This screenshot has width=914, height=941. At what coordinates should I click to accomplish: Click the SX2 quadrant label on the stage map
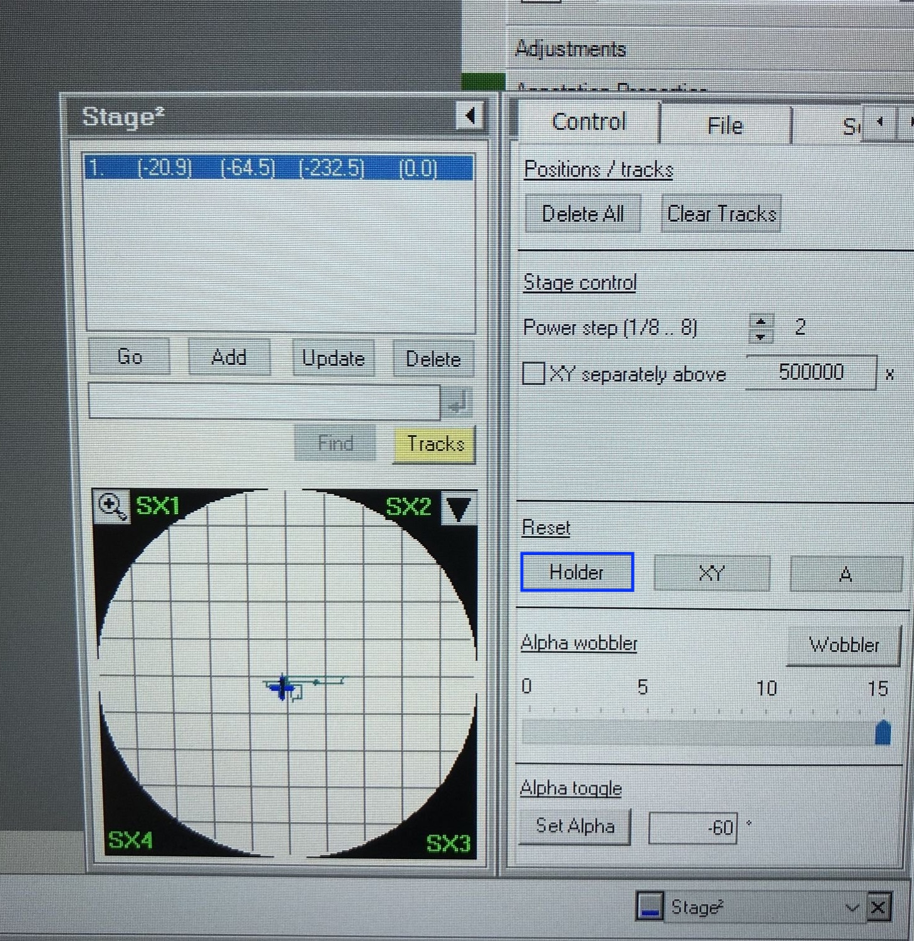pyautogui.click(x=408, y=506)
